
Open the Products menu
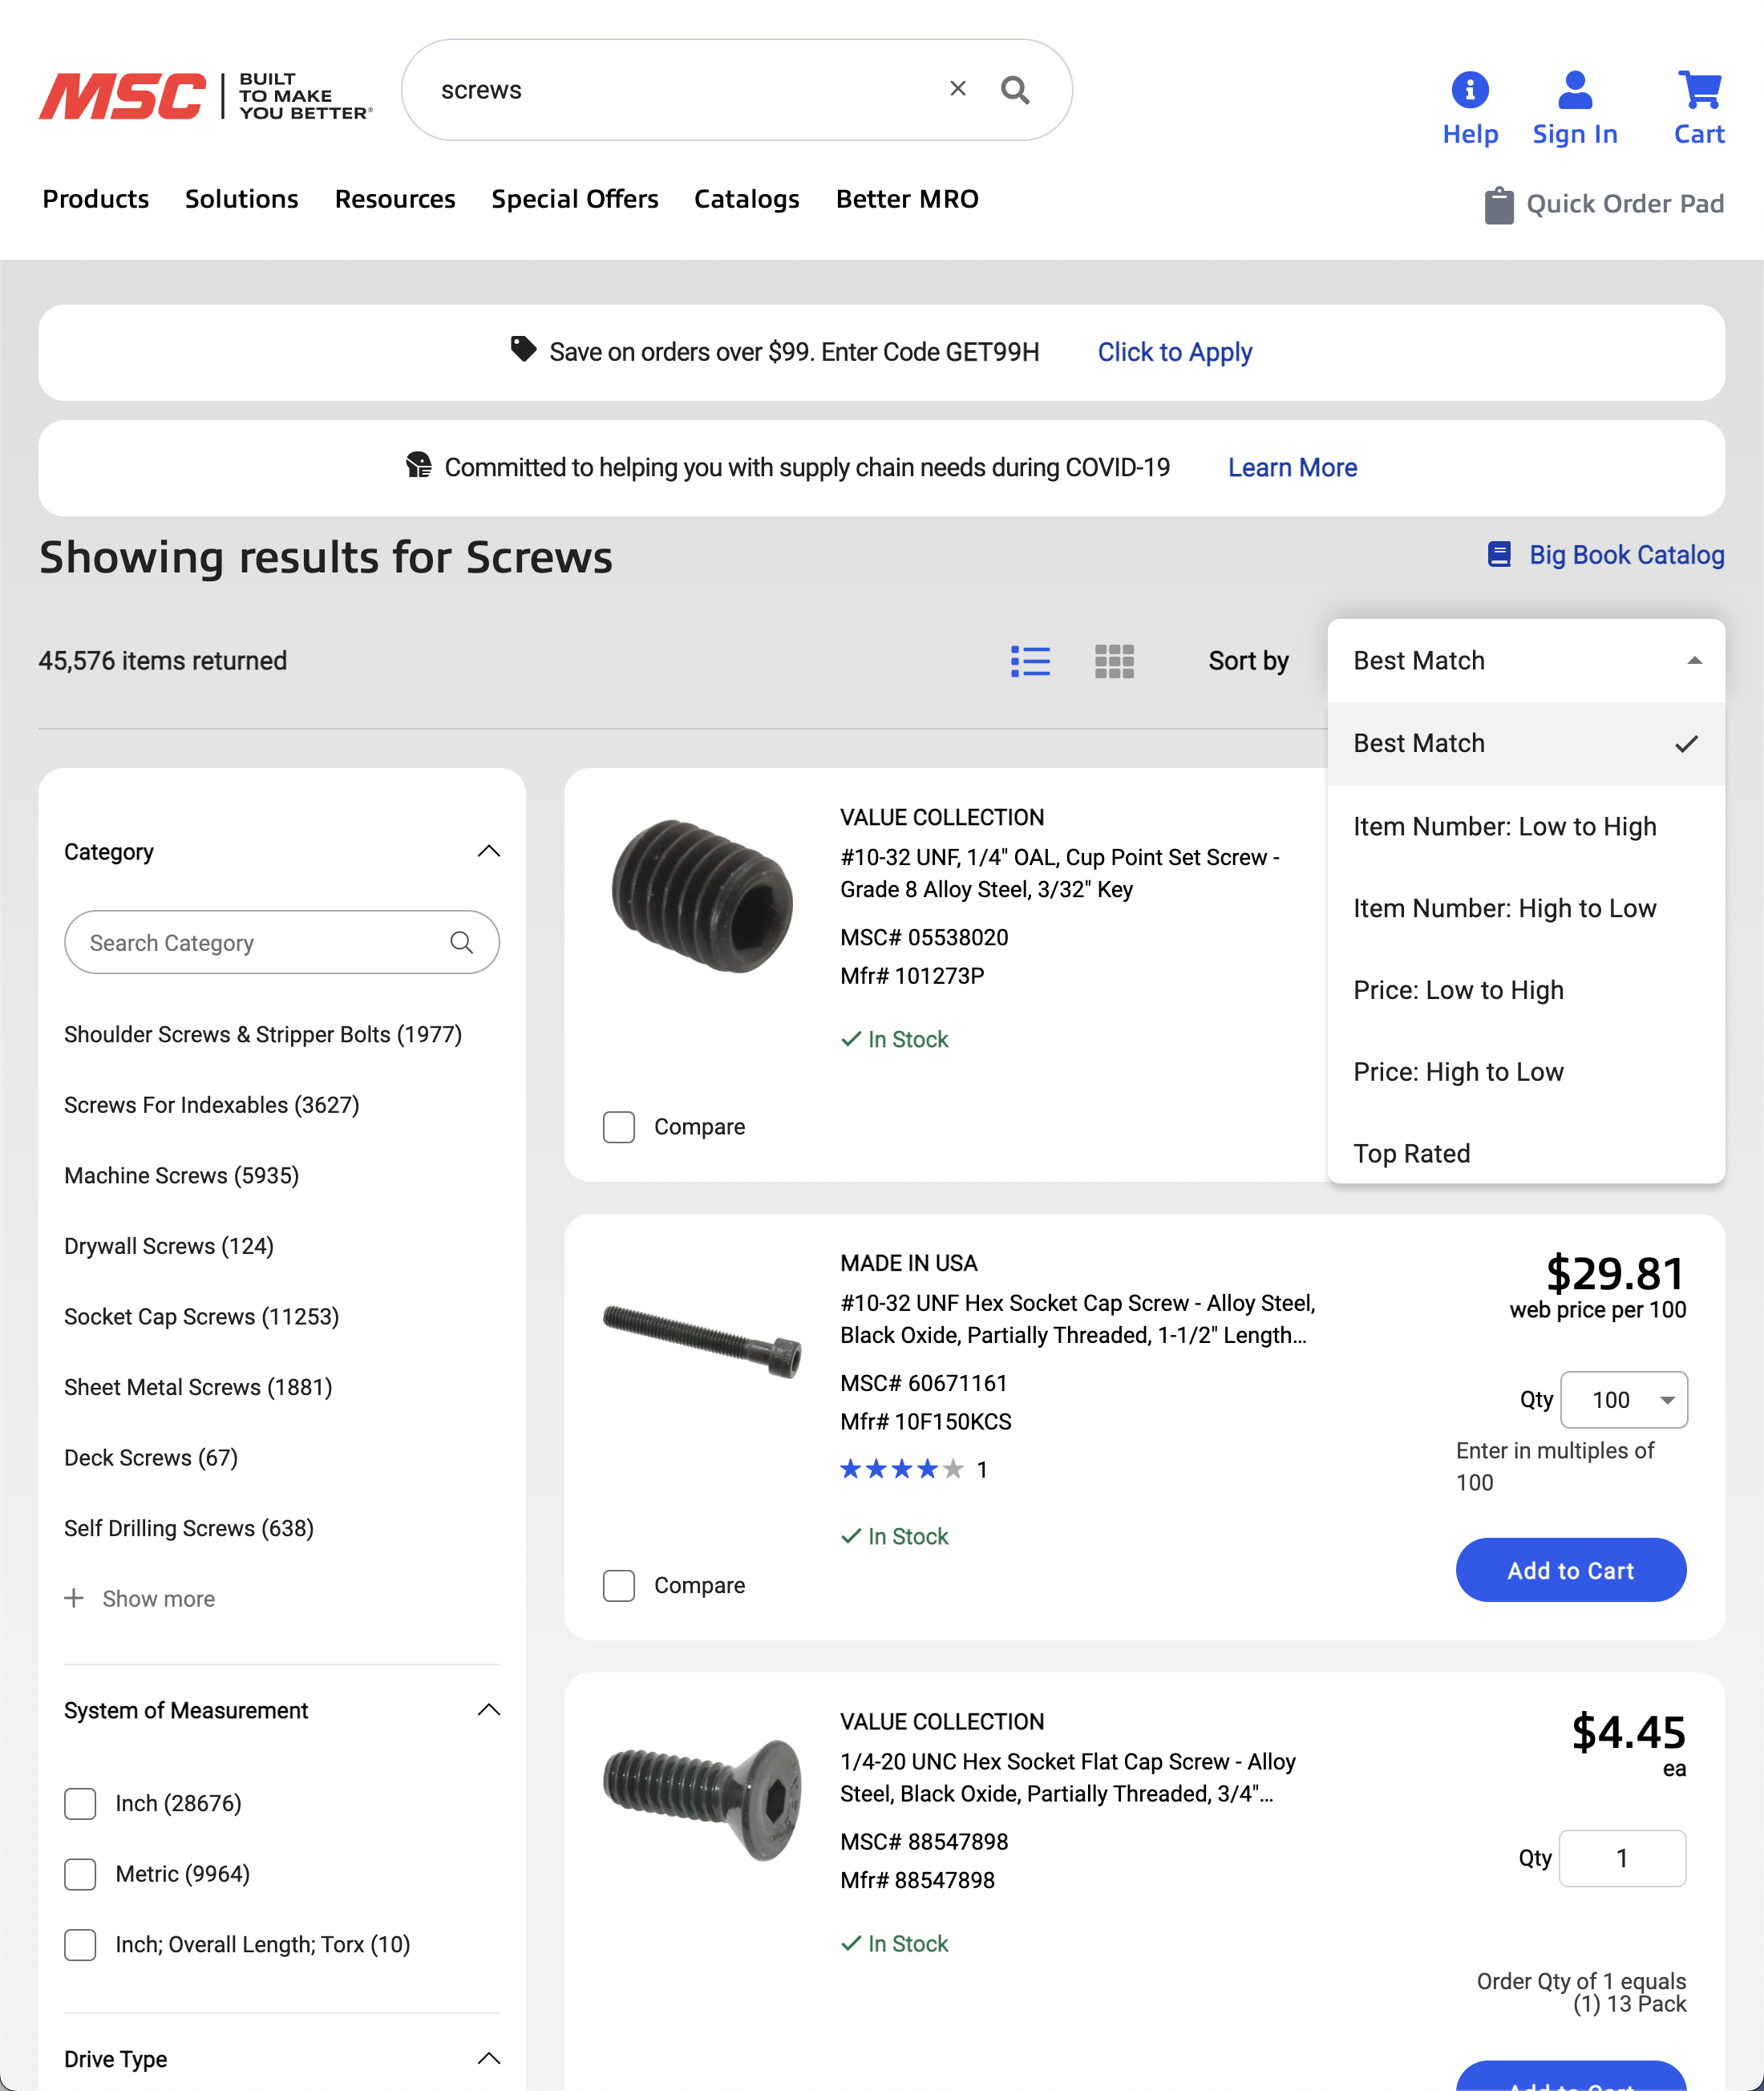click(x=95, y=199)
